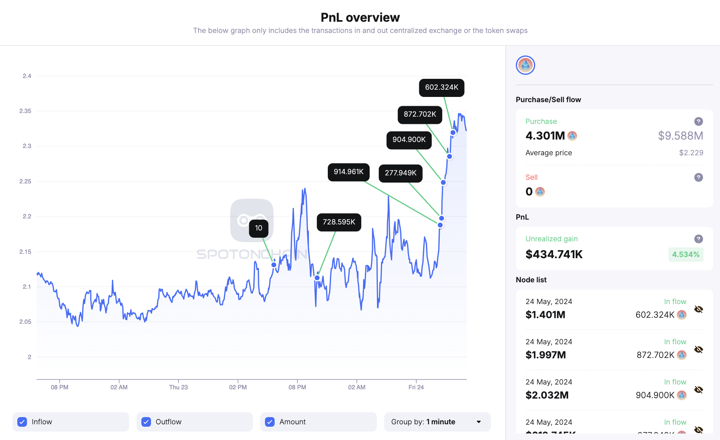Click the 602.324K chart label

(441, 88)
